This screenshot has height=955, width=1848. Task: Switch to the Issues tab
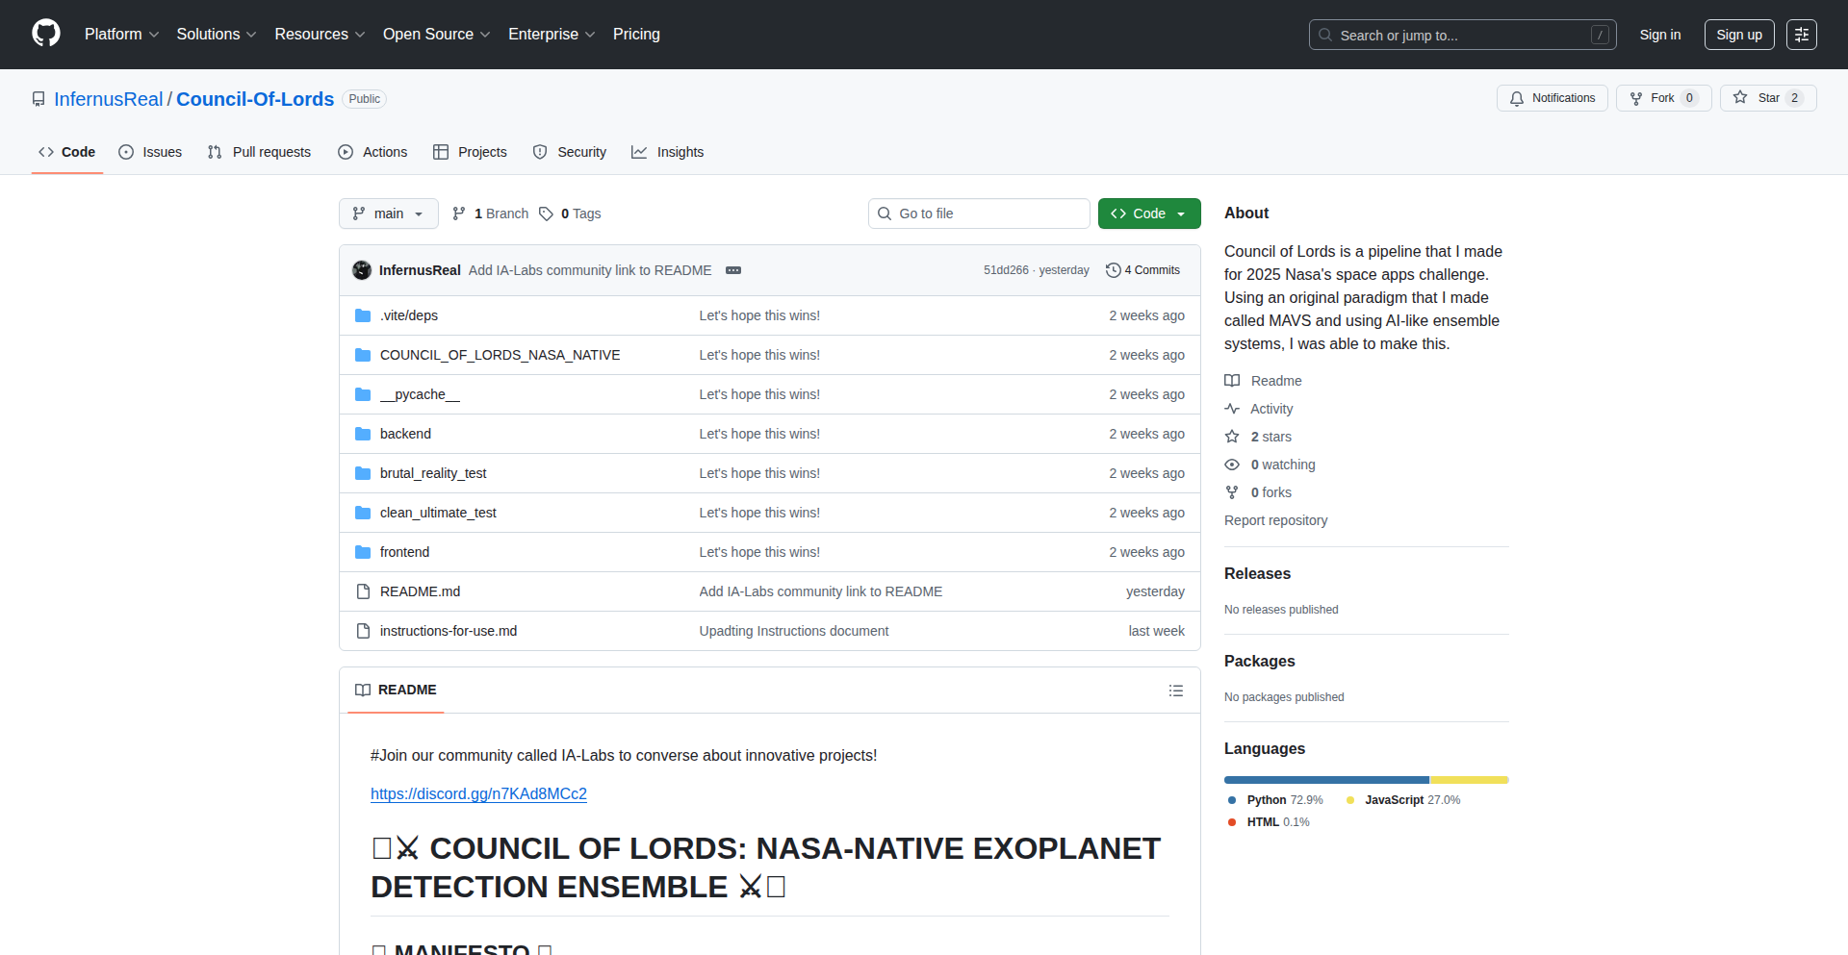pos(150,152)
